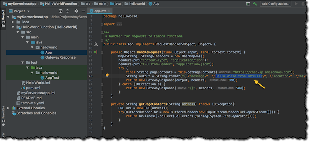Image resolution: width=310 pixels, height=142 pixels.
Task: Click the AWS Lambda gutter icon
Action: click(97, 44)
